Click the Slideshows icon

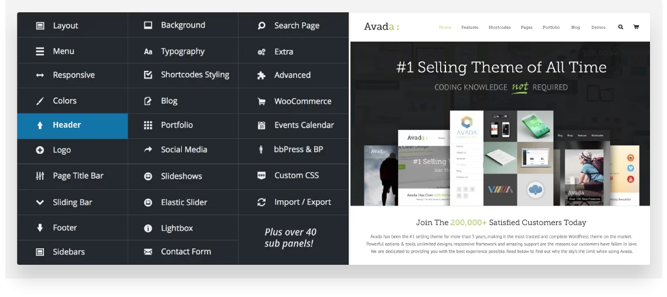(x=148, y=176)
